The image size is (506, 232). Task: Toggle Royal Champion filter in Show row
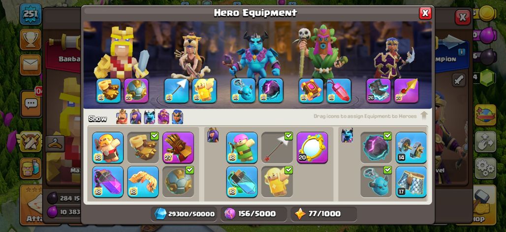[177, 117]
